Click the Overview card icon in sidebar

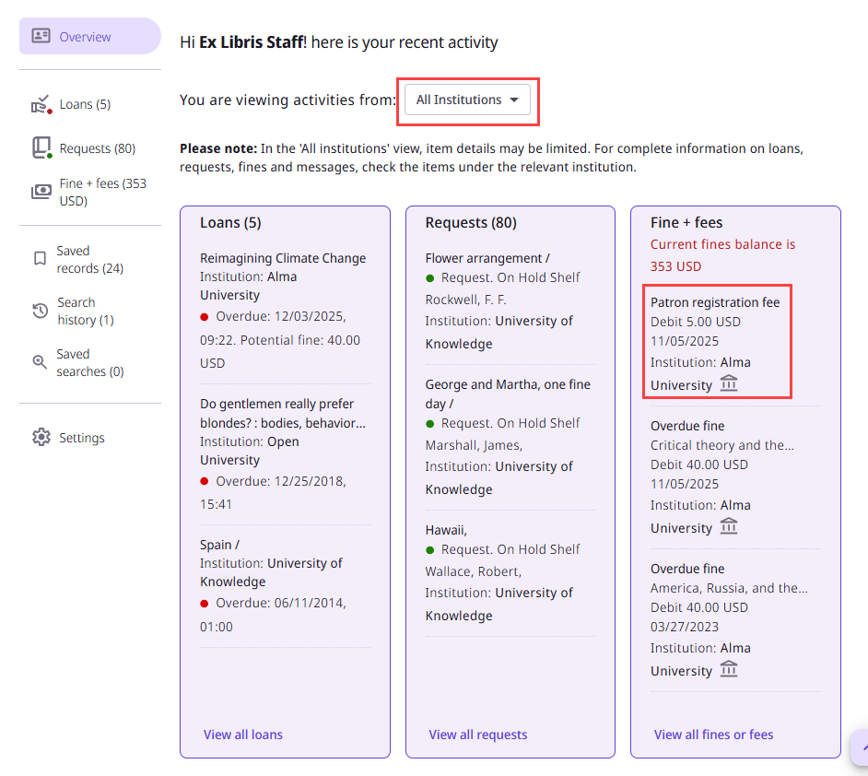(41, 36)
